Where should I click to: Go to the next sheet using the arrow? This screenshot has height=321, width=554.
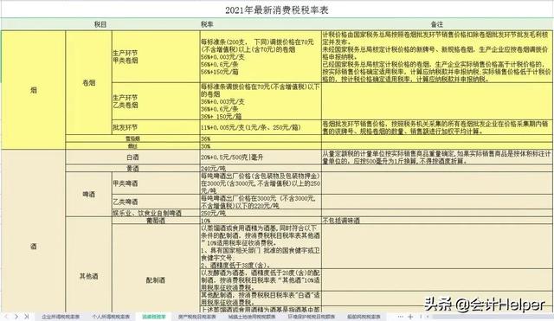[16, 317]
